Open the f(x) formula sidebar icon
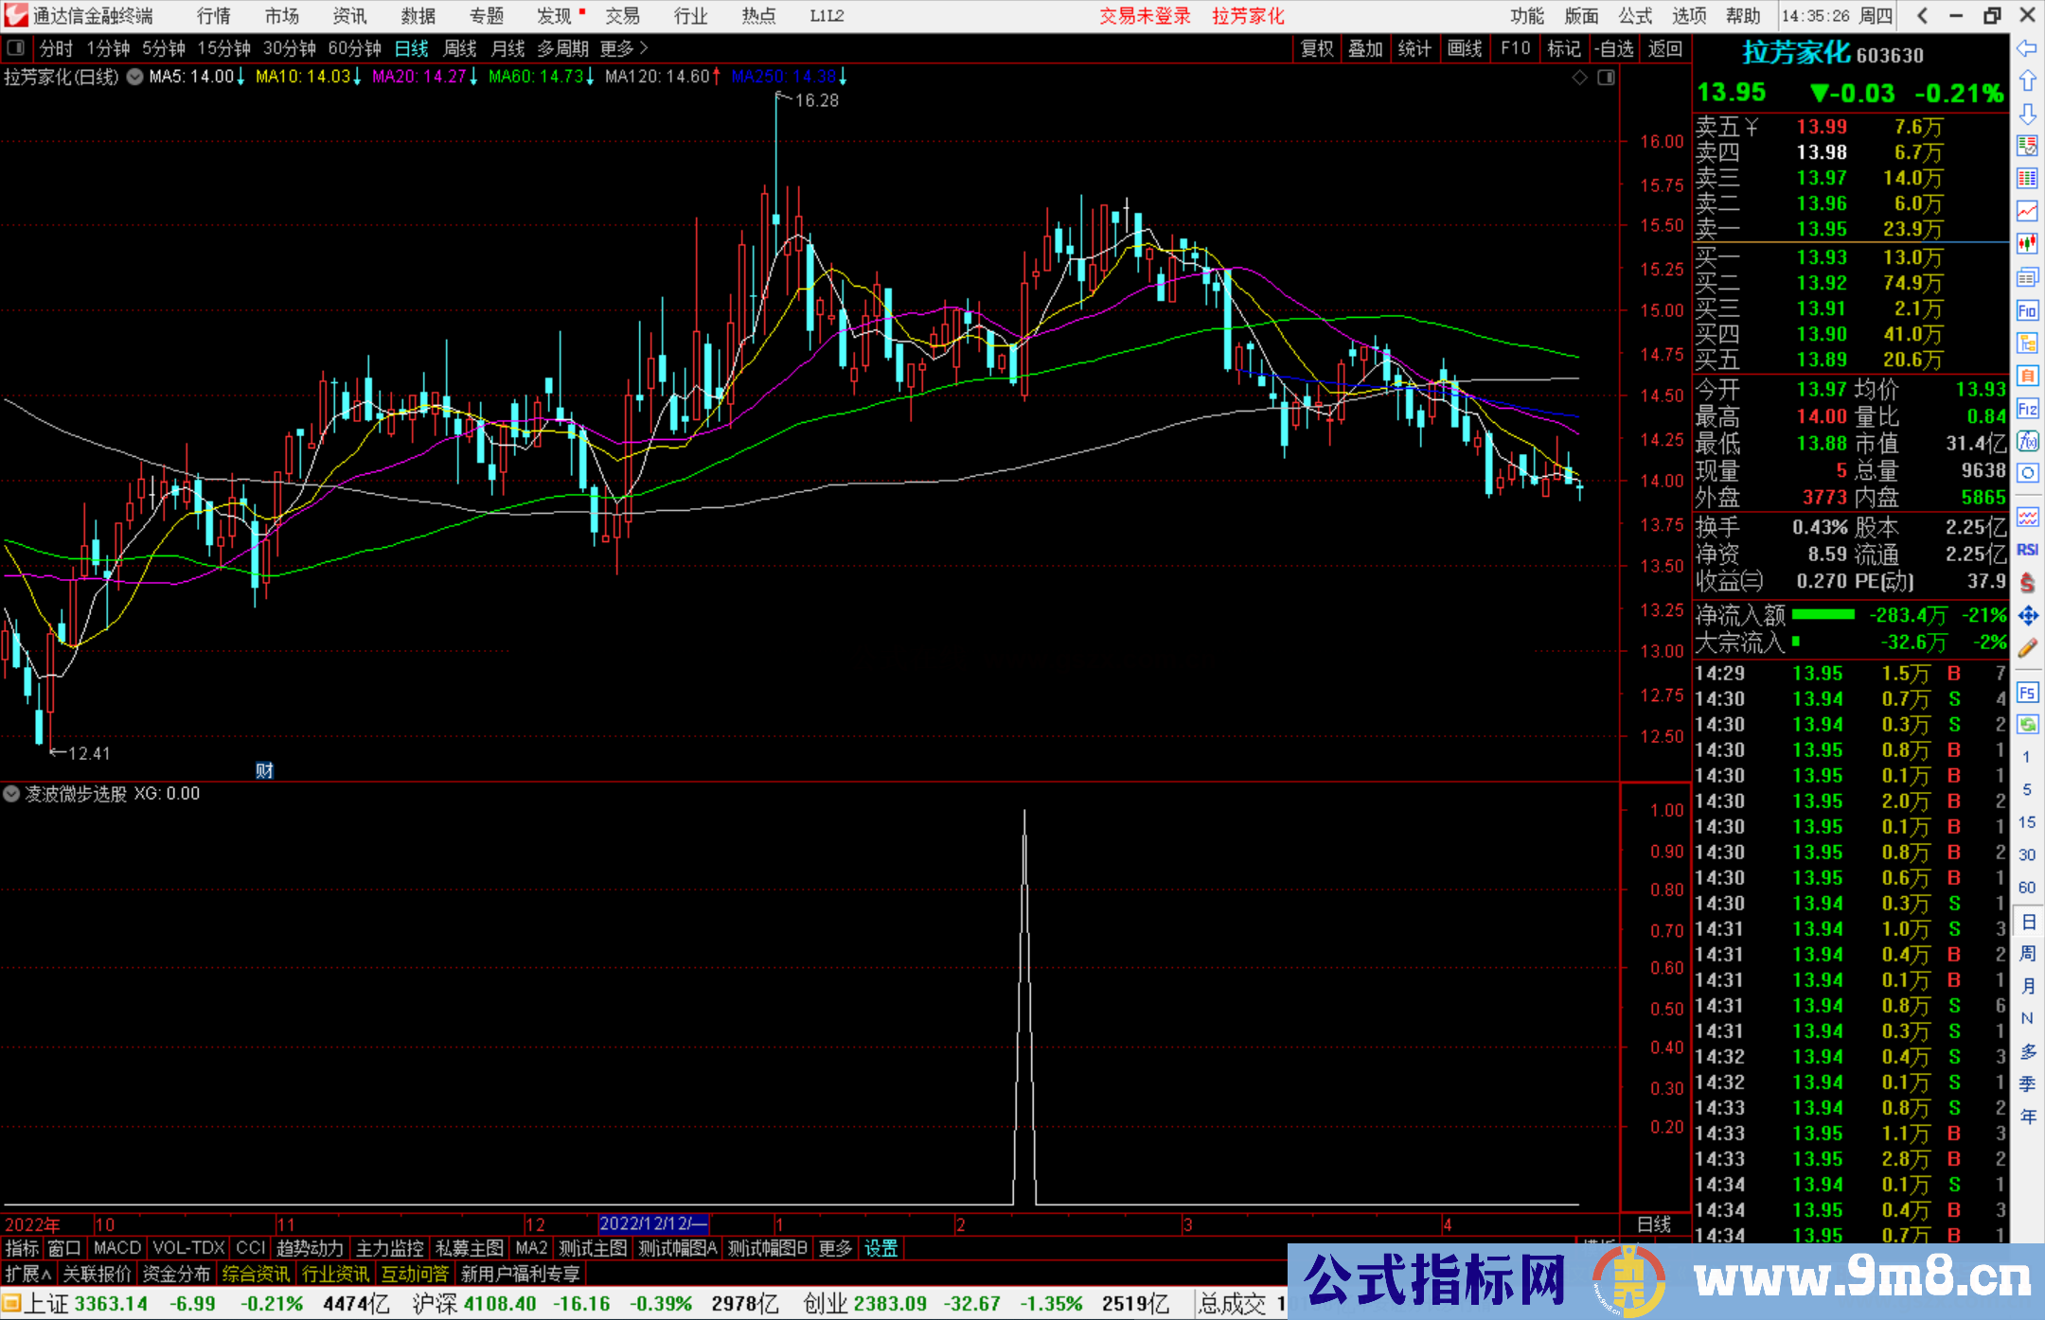 coord(2027,441)
